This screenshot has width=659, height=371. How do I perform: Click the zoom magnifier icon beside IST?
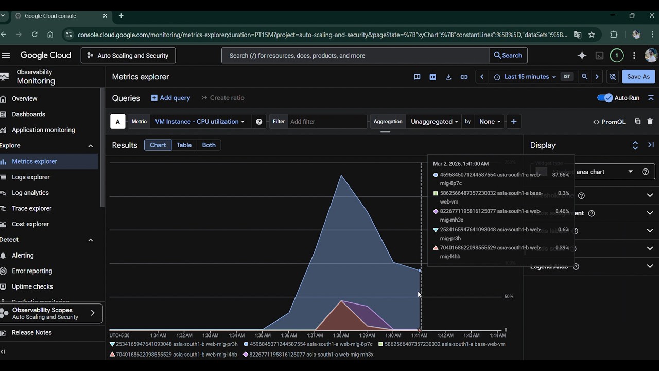(584, 77)
